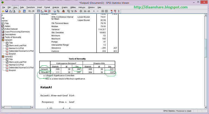Click the Print toolbar icon

click(10, 11)
